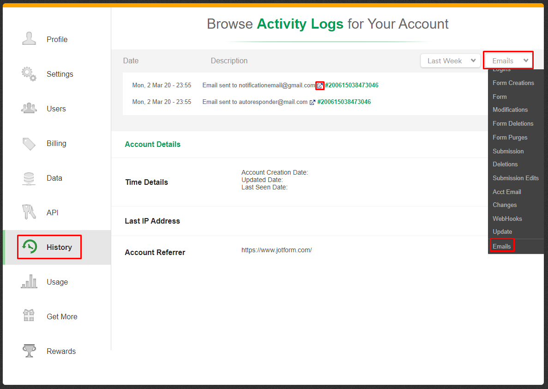Select the Emails option at list bottom
Screen dimensions: 548x389
coord(501,247)
